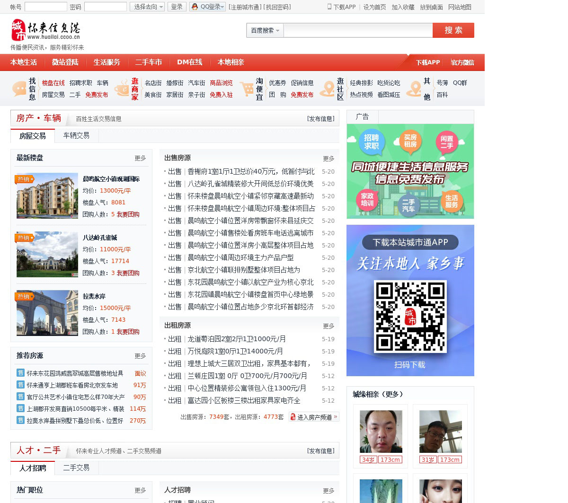Expand 更多 in 人才招聘 list section
The width and height of the screenshot is (568, 503).
[x=328, y=491]
